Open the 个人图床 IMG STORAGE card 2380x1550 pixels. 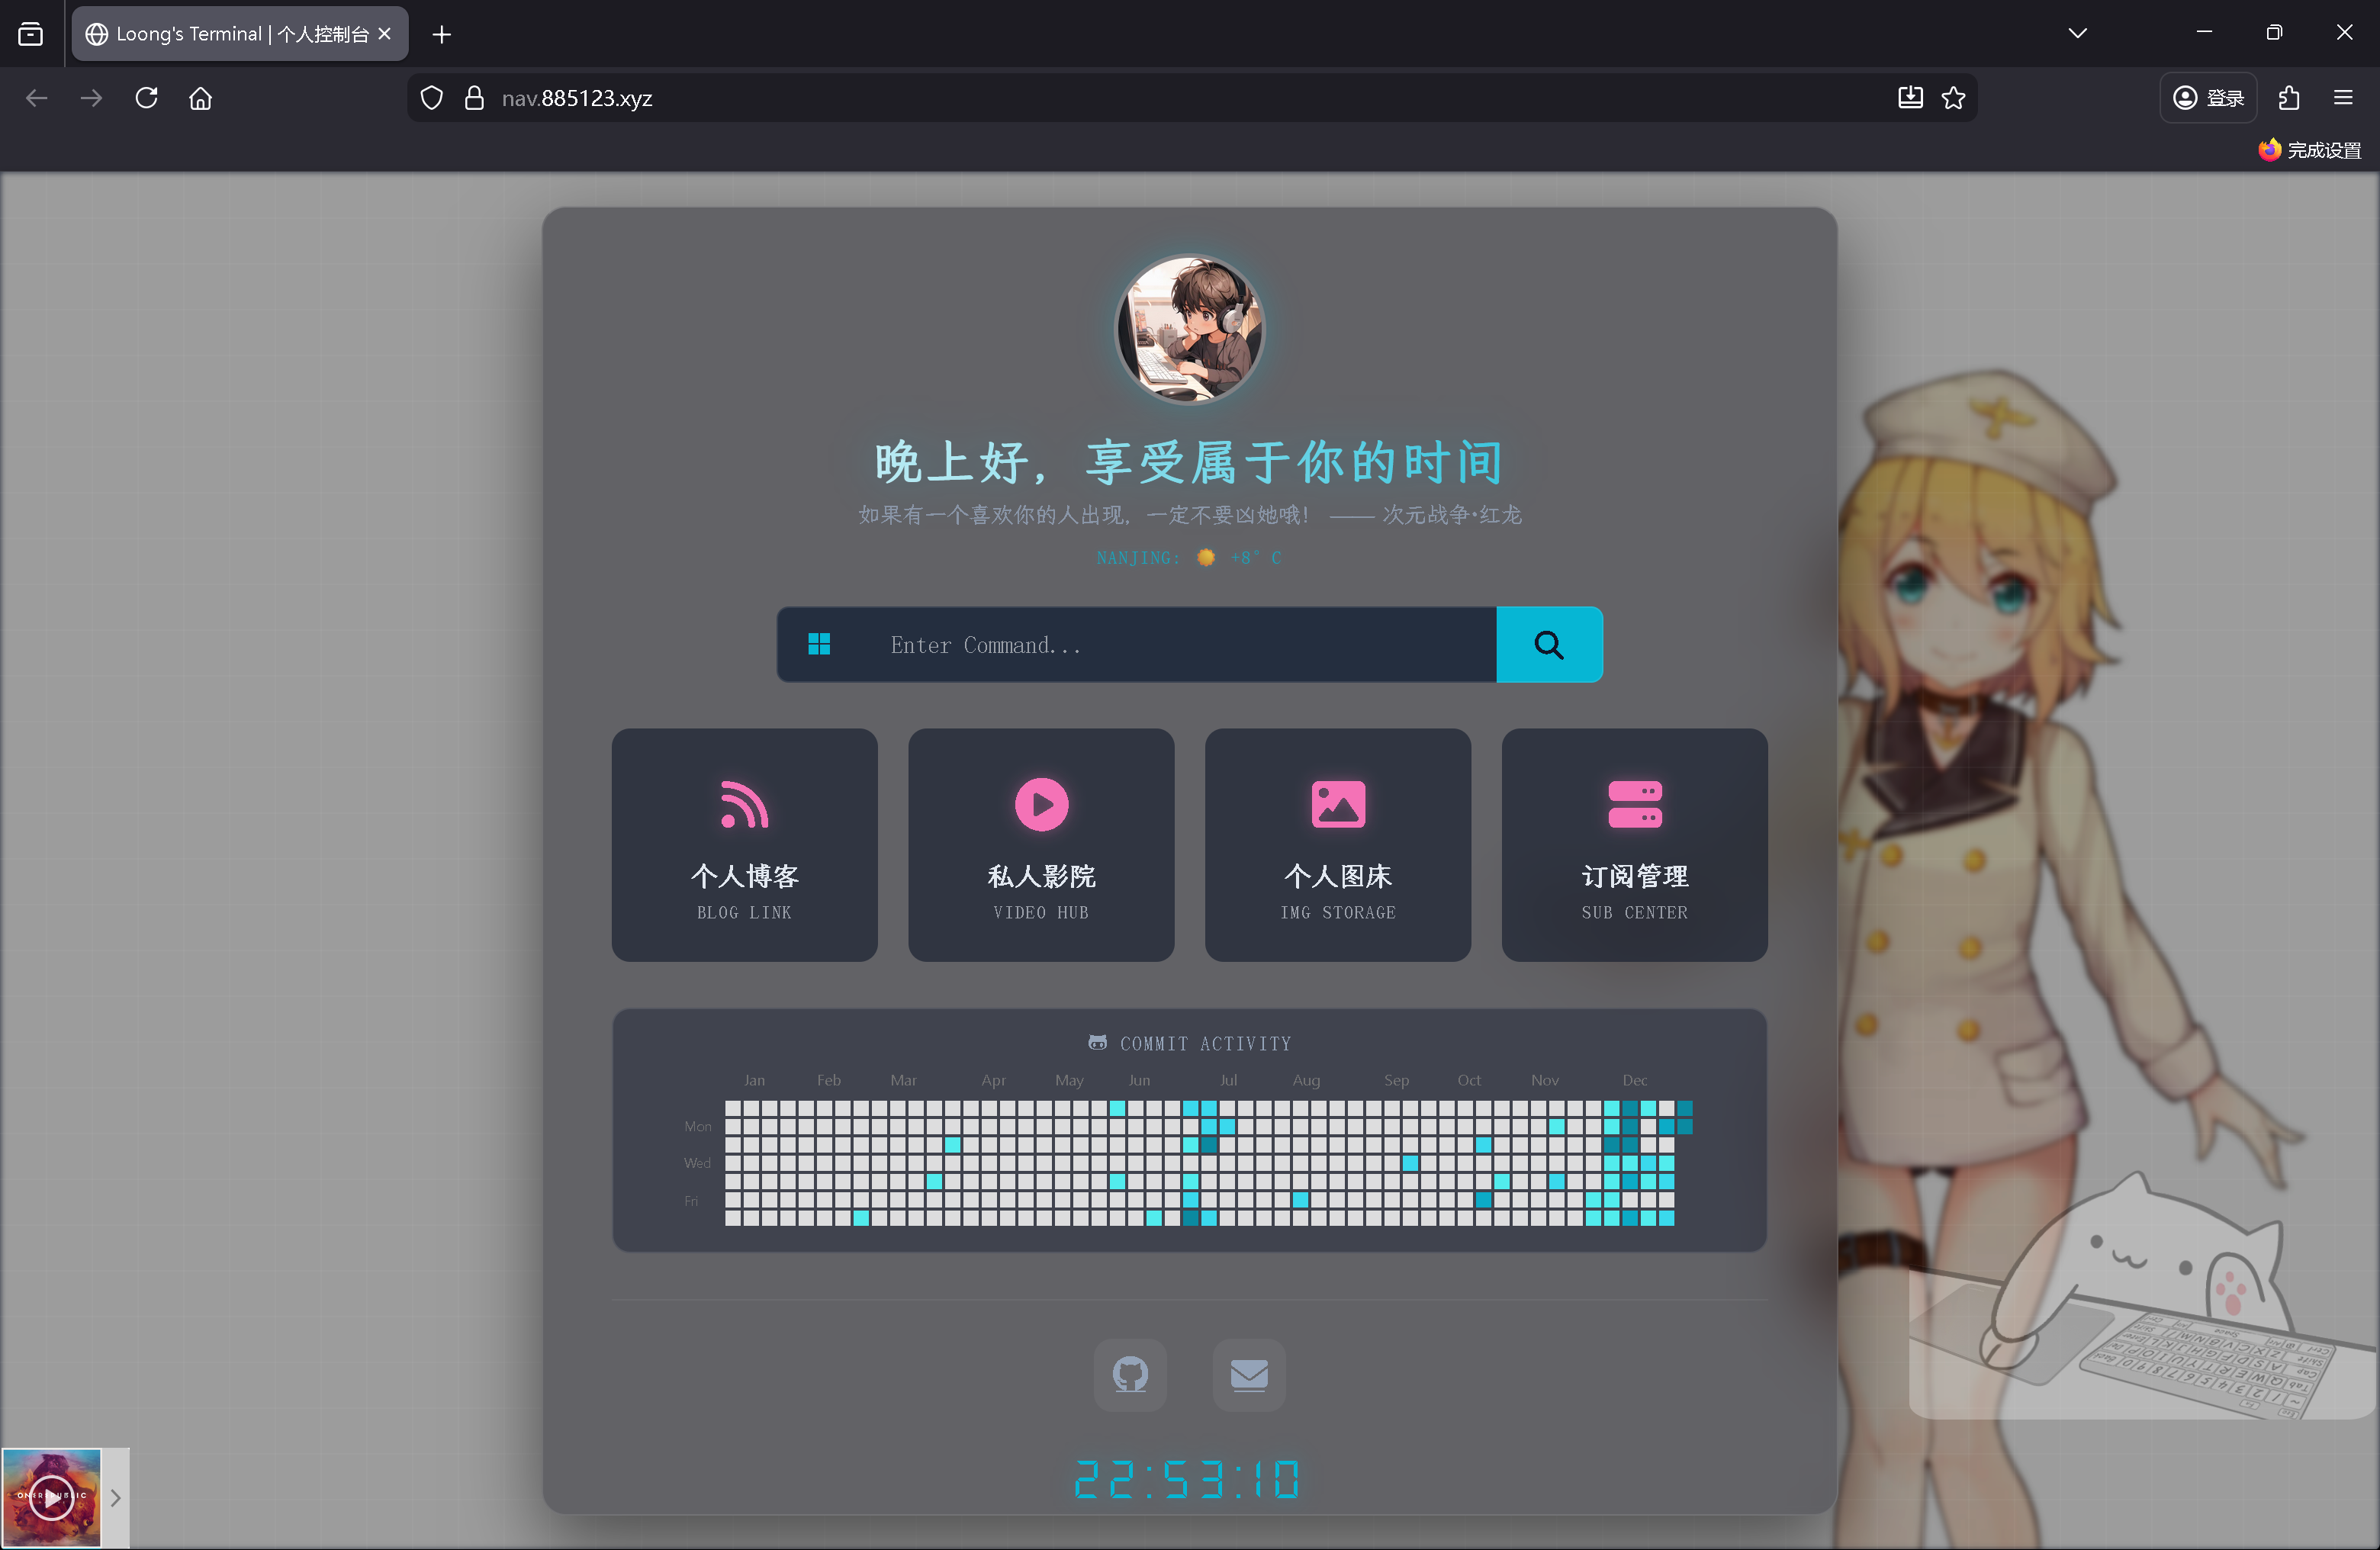[1338, 845]
